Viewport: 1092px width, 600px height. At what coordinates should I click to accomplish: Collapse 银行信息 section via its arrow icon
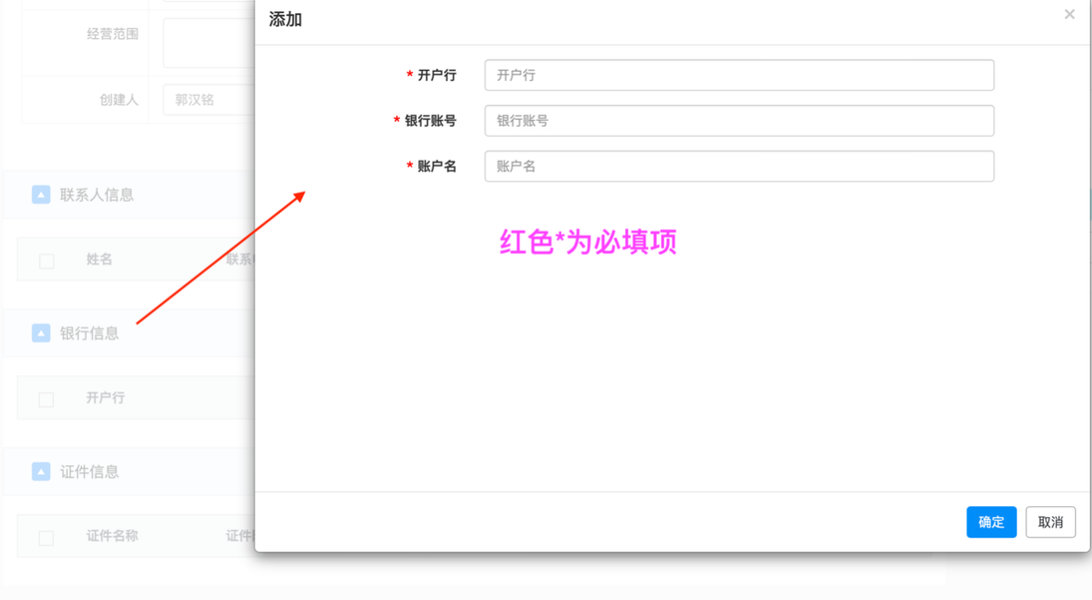point(41,333)
